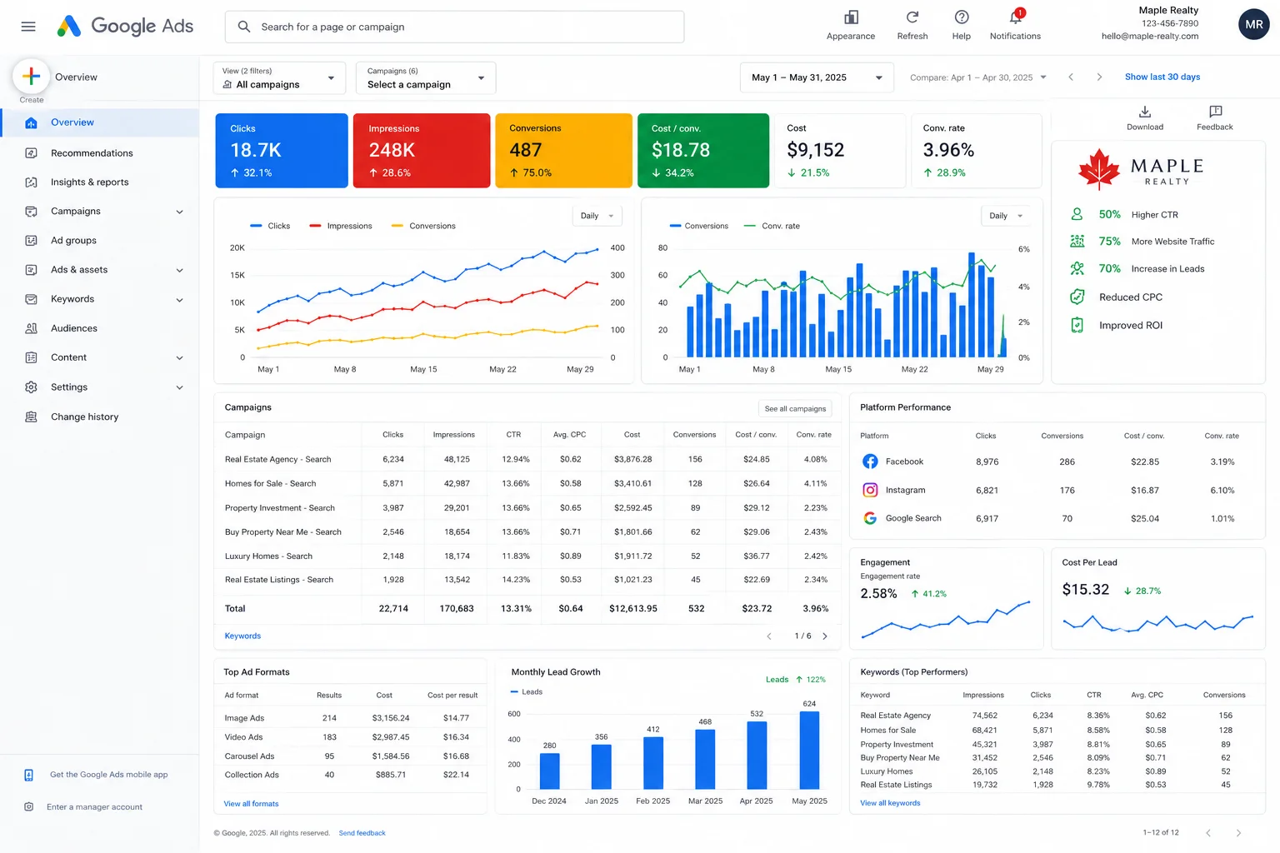Expand the Keywords sidebar section

pos(179,299)
